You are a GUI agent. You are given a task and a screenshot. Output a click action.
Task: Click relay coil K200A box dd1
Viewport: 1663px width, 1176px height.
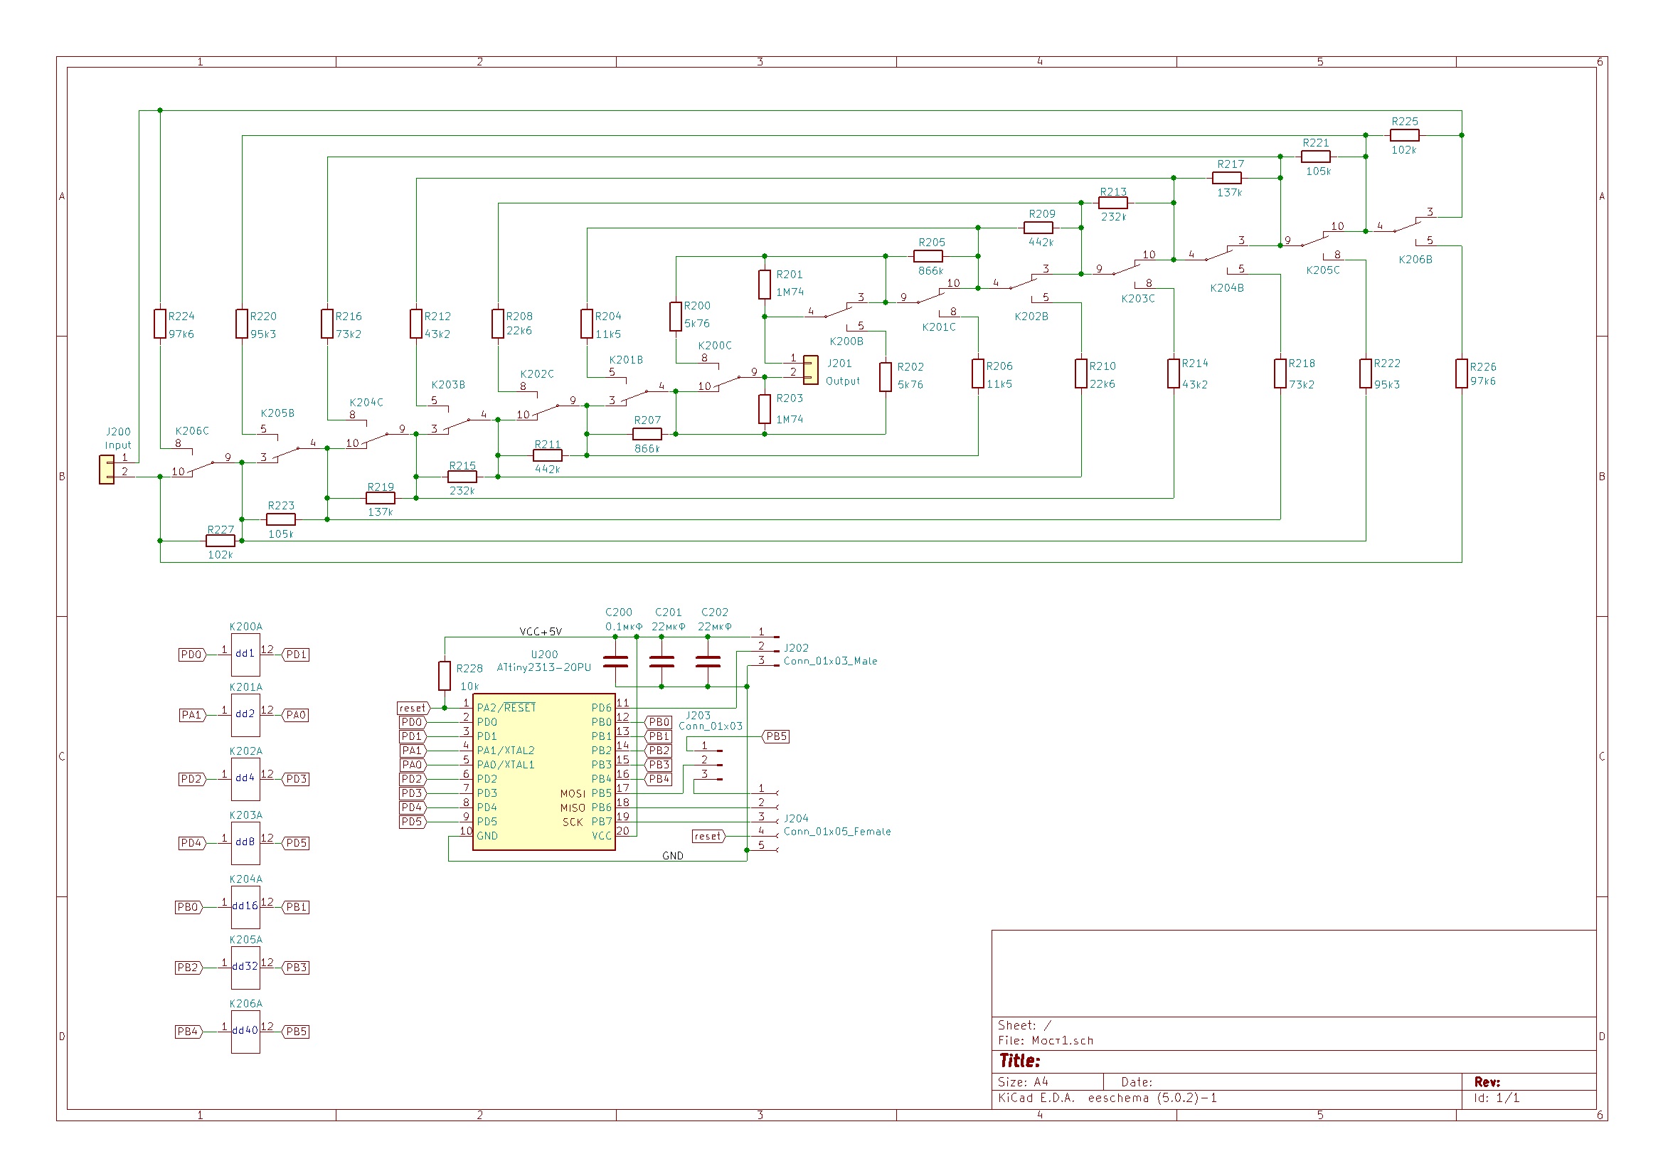245,655
